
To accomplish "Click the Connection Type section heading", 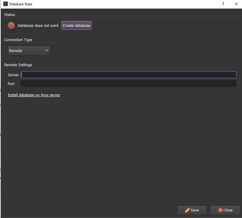I will 18,40.
